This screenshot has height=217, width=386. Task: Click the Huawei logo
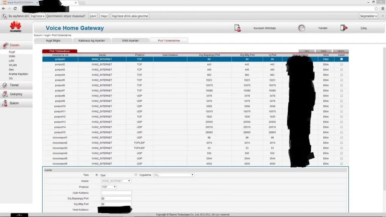[15, 27]
